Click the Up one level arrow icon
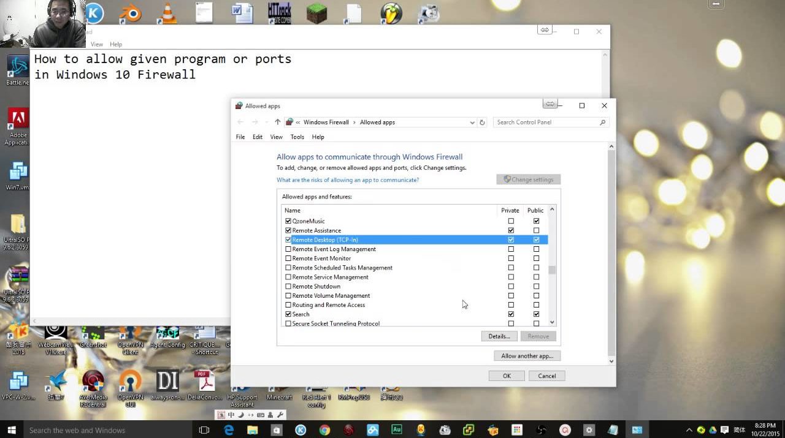785x438 pixels. pyautogui.click(x=277, y=123)
